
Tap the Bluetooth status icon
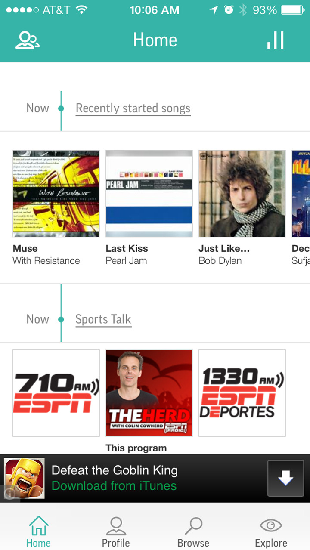pos(243,10)
